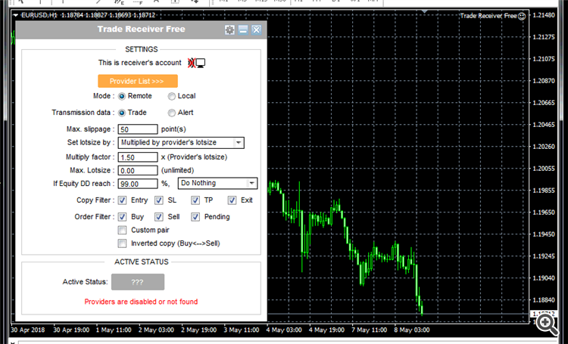This screenshot has width=568, height=344.
Task: Open the Provider List
Action: pyautogui.click(x=138, y=81)
